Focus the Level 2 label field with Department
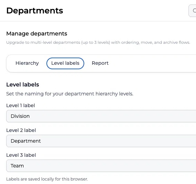The image size is (196, 184). tap(101, 141)
